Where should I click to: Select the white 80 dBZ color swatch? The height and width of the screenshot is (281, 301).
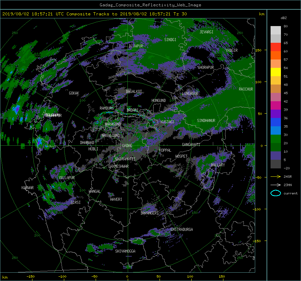click(276, 30)
